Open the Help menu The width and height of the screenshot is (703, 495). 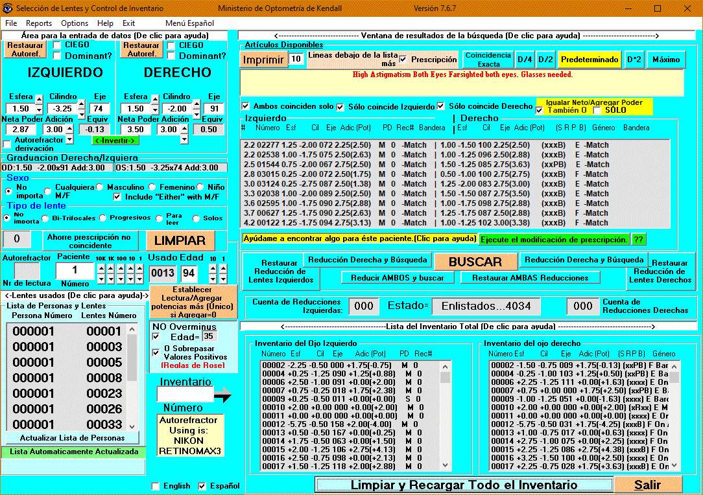[105, 23]
